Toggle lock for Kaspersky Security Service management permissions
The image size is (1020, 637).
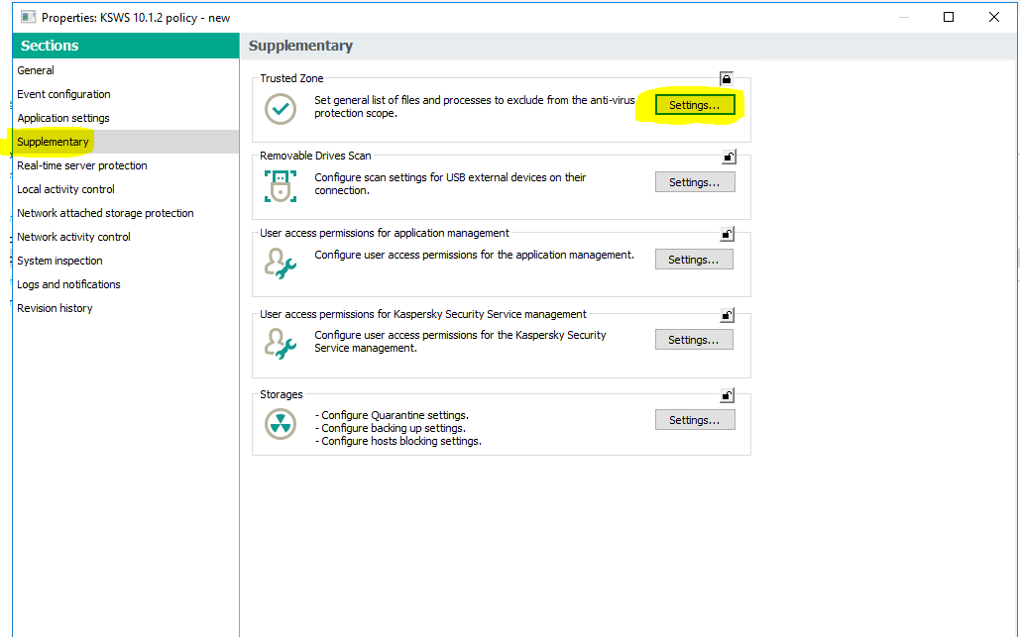pos(727,315)
